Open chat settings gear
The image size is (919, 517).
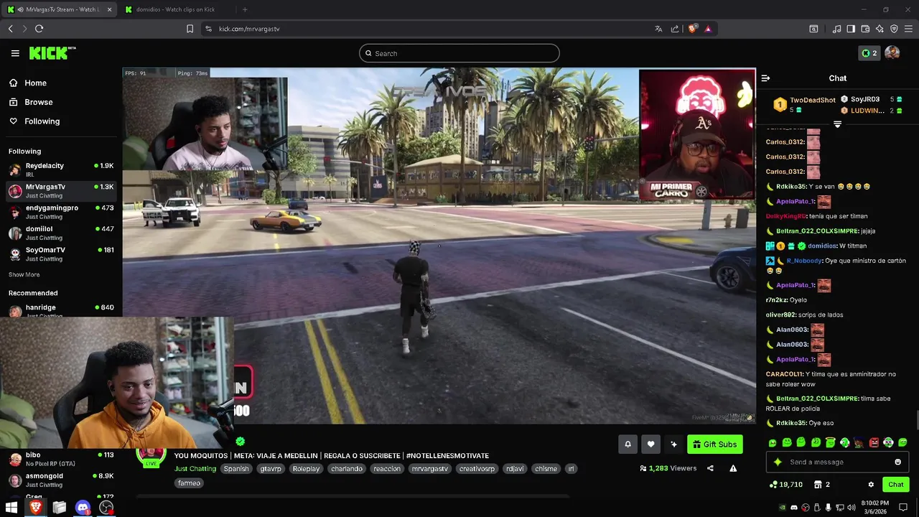[871, 485]
